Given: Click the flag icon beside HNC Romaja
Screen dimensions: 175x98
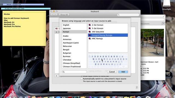Looking at the screenshot, I should tap(90, 39).
